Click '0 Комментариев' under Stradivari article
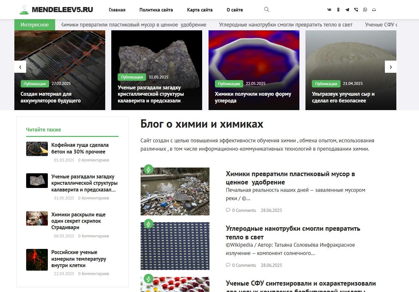Screen dimensions: 419x292 coord(93,236)
